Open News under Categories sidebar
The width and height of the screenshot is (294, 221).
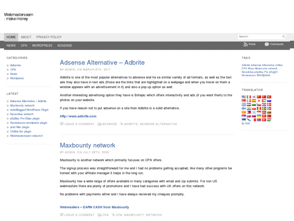click(13, 74)
